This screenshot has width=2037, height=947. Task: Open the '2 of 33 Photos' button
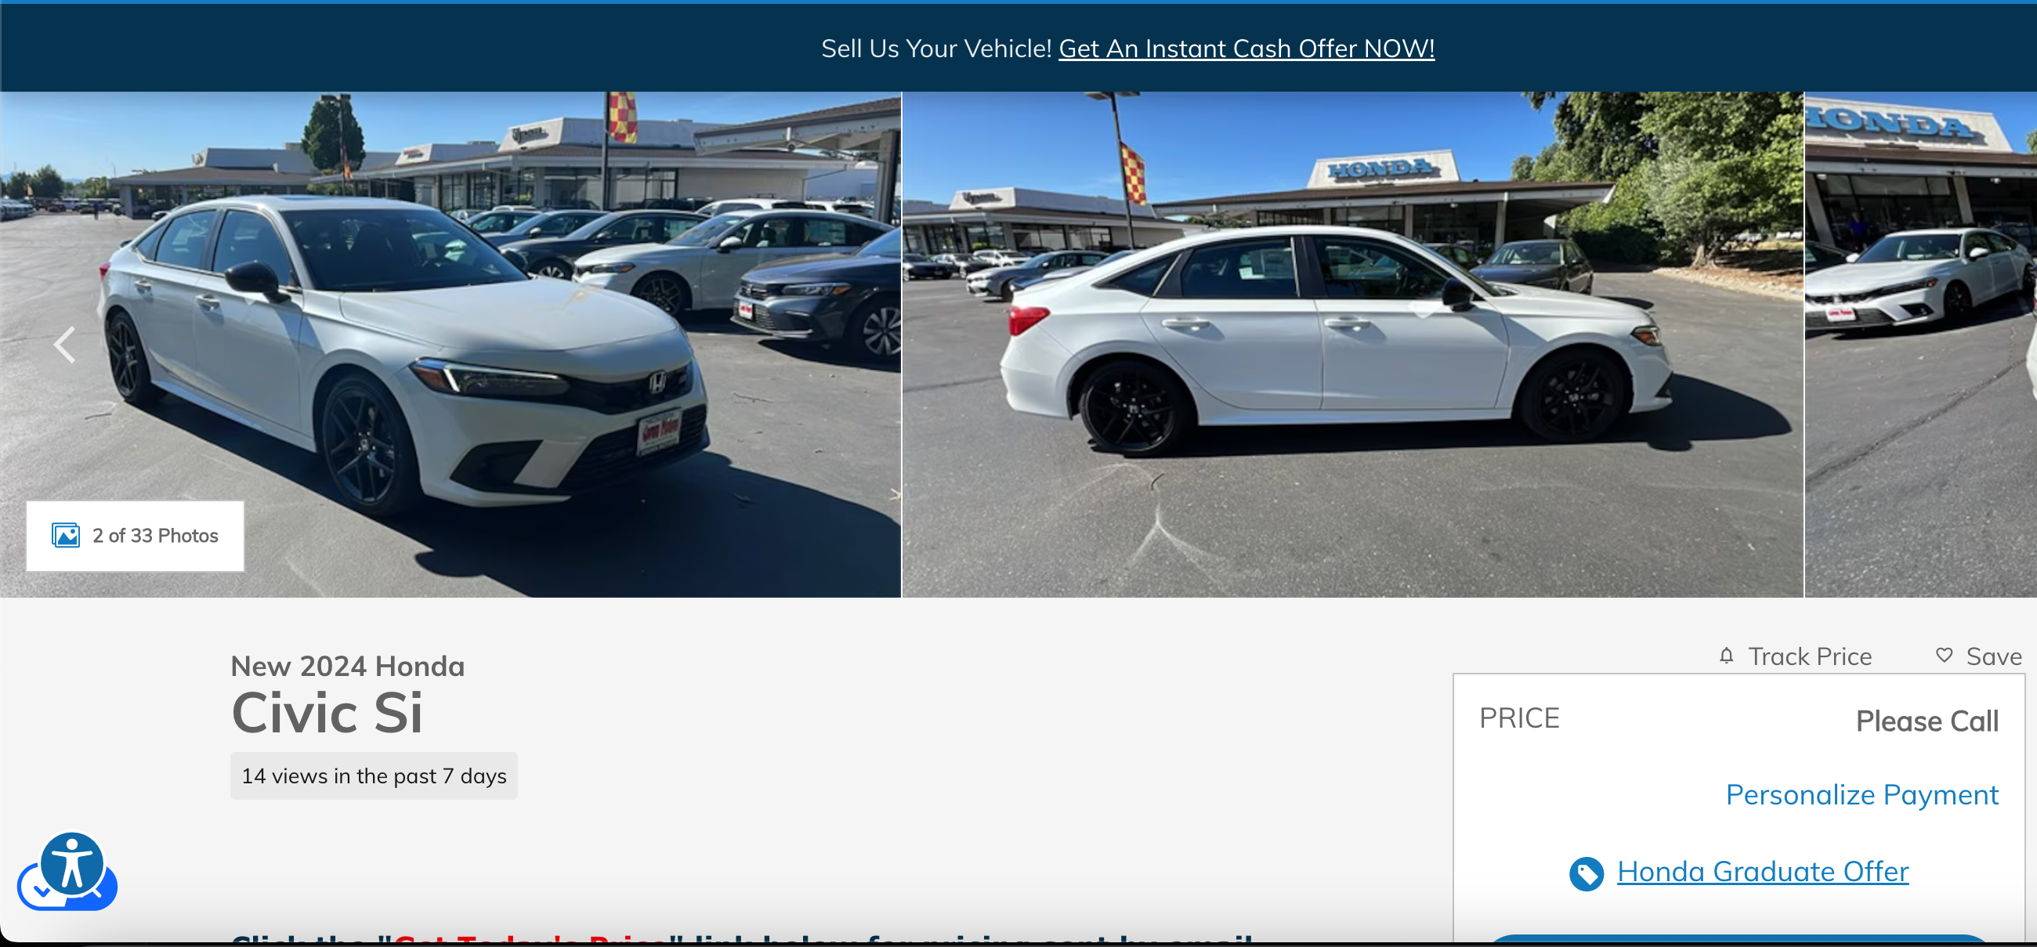pyautogui.click(x=136, y=536)
